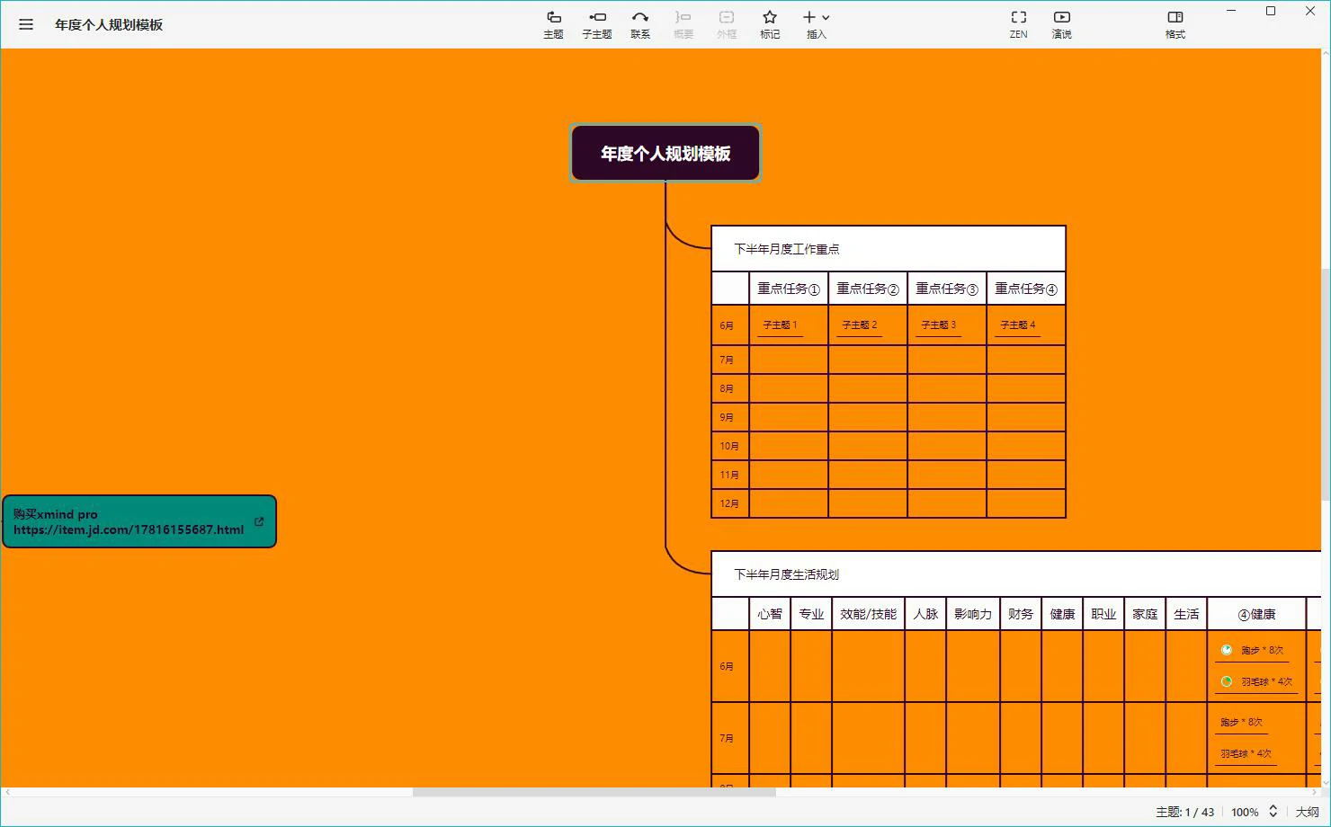The height and width of the screenshot is (827, 1331).
Task: Select the 子主题 4 cell
Action: click(x=1018, y=325)
